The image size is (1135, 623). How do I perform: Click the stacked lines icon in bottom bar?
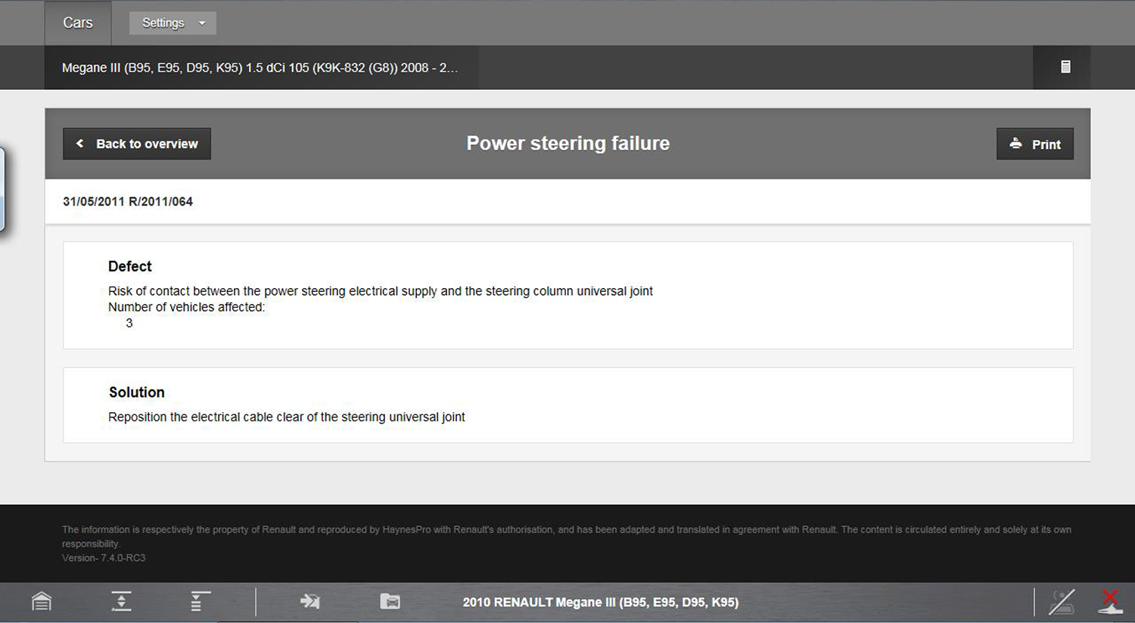tap(200, 602)
